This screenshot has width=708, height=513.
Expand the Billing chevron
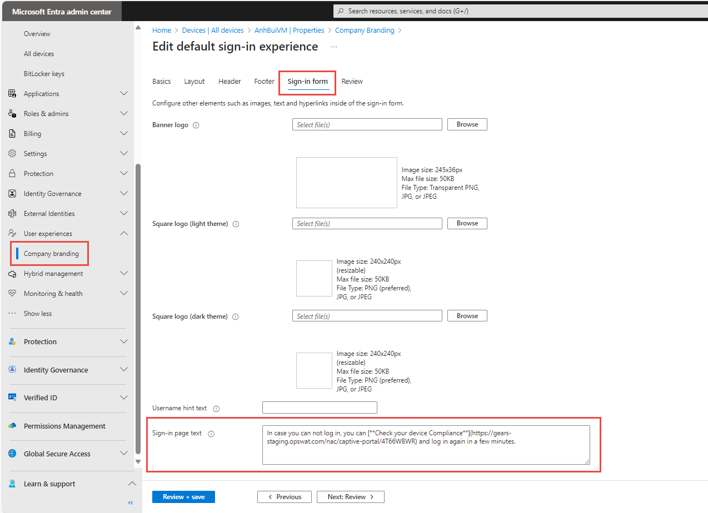point(124,133)
